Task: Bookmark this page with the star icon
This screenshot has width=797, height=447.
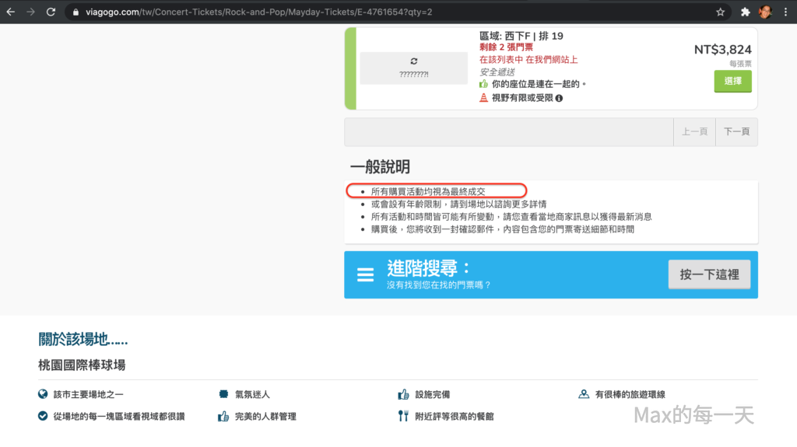Action: [721, 12]
